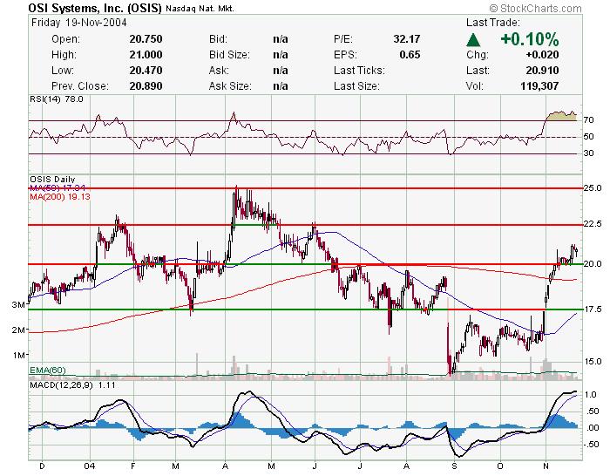Click the 'N' November axis label

click(546, 466)
